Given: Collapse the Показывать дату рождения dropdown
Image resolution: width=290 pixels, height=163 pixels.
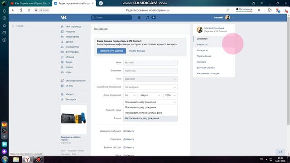Looking at the screenshot, I should 150,102.
